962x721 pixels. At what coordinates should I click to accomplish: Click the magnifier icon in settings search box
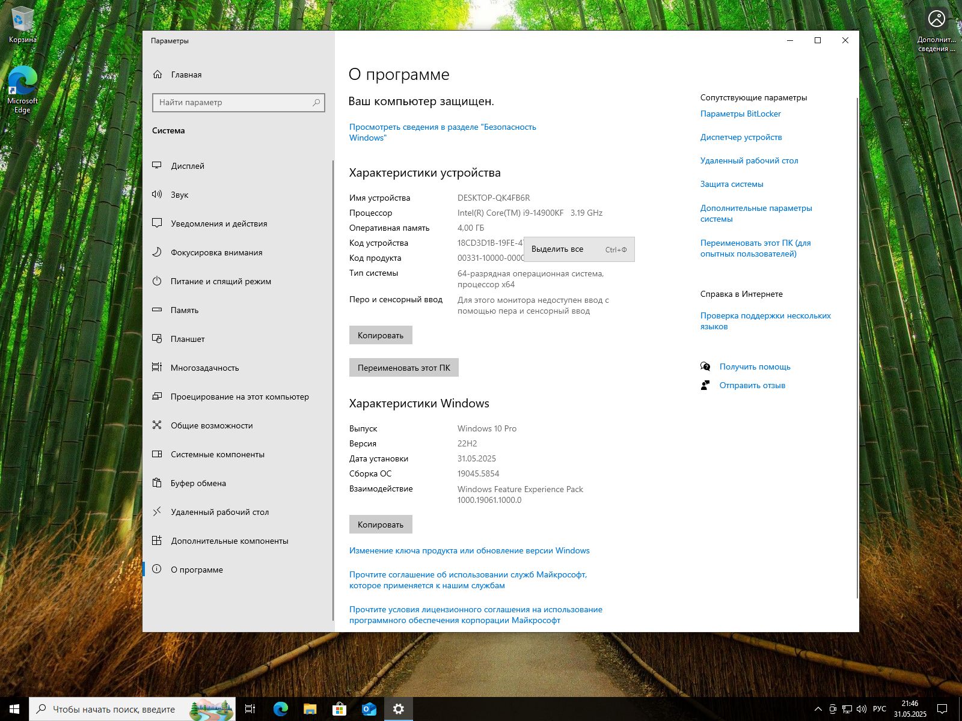pyautogui.click(x=316, y=103)
